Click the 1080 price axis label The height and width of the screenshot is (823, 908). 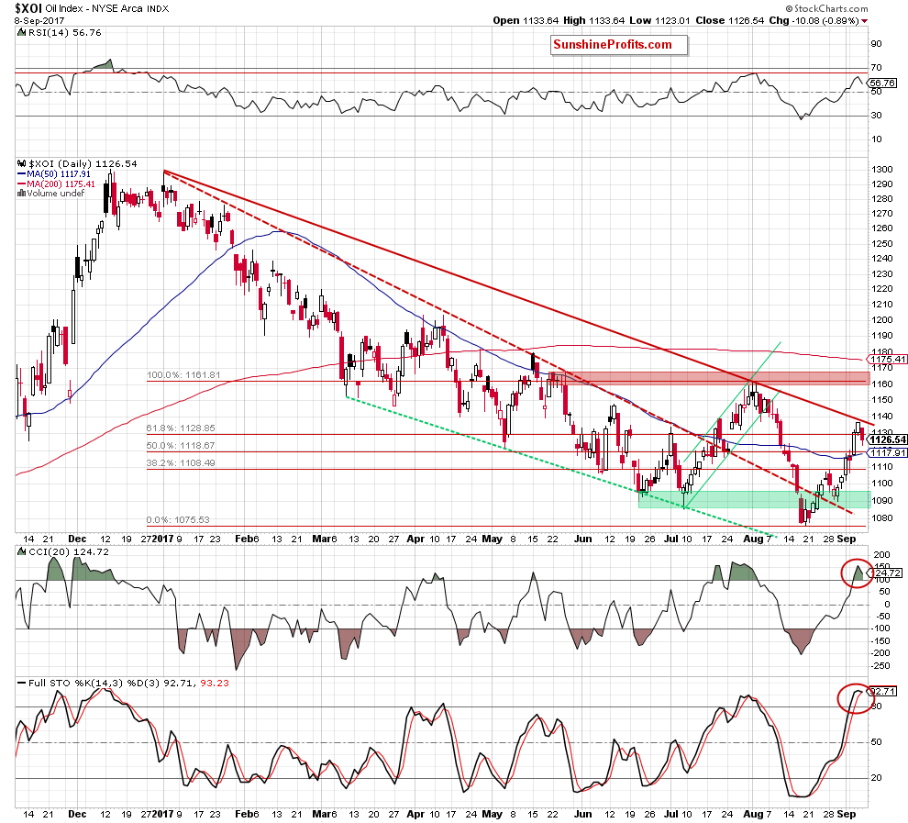pos(882,518)
